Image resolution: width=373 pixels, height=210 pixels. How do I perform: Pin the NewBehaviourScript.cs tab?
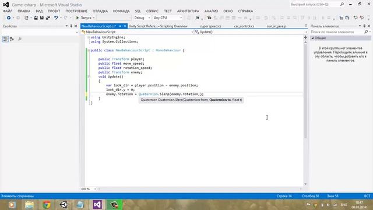click(x=120, y=26)
